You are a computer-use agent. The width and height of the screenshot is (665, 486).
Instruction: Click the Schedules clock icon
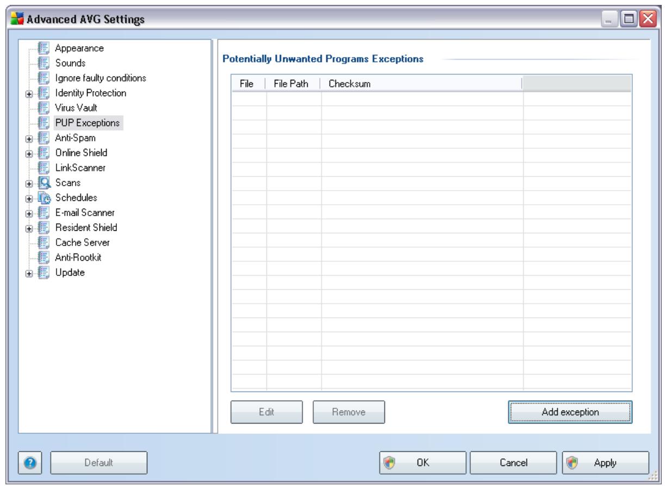coord(45,197)
